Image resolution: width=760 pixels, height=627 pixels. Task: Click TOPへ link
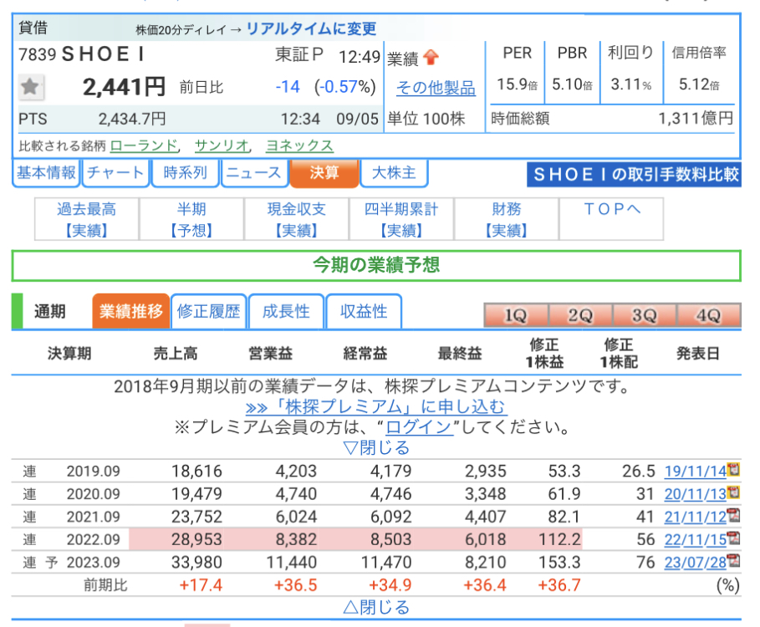point(612,209)
